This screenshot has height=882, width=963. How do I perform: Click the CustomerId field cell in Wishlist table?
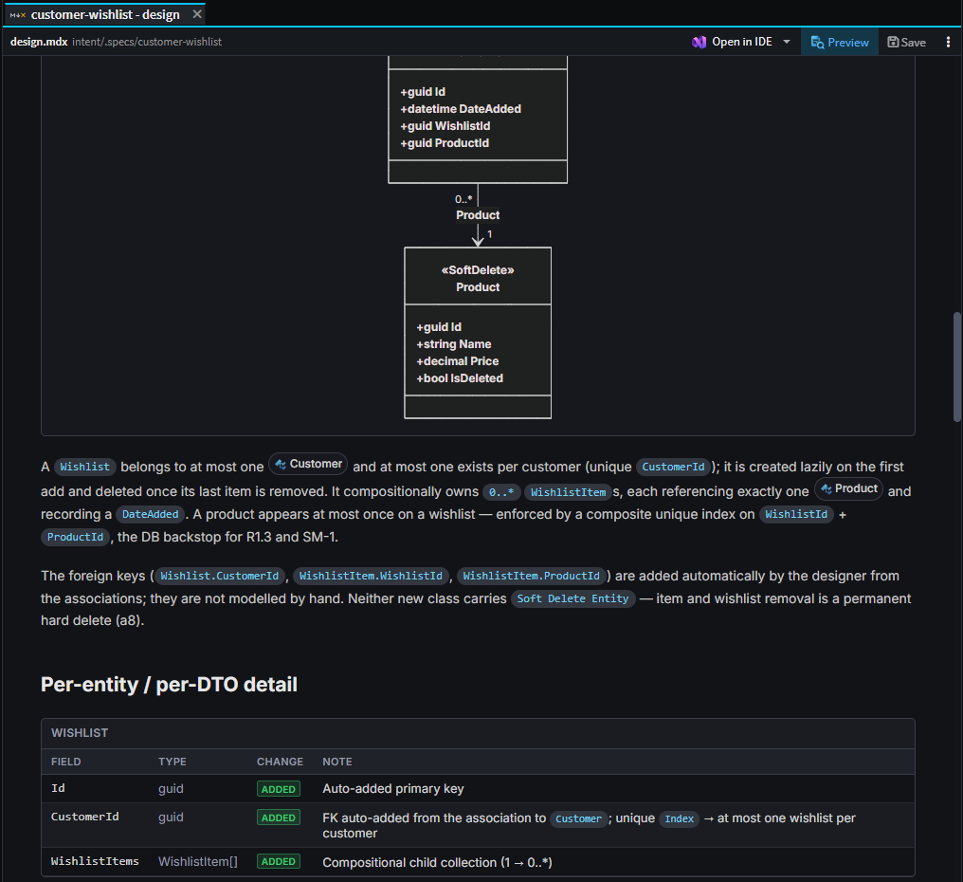(x=84, y=817)
